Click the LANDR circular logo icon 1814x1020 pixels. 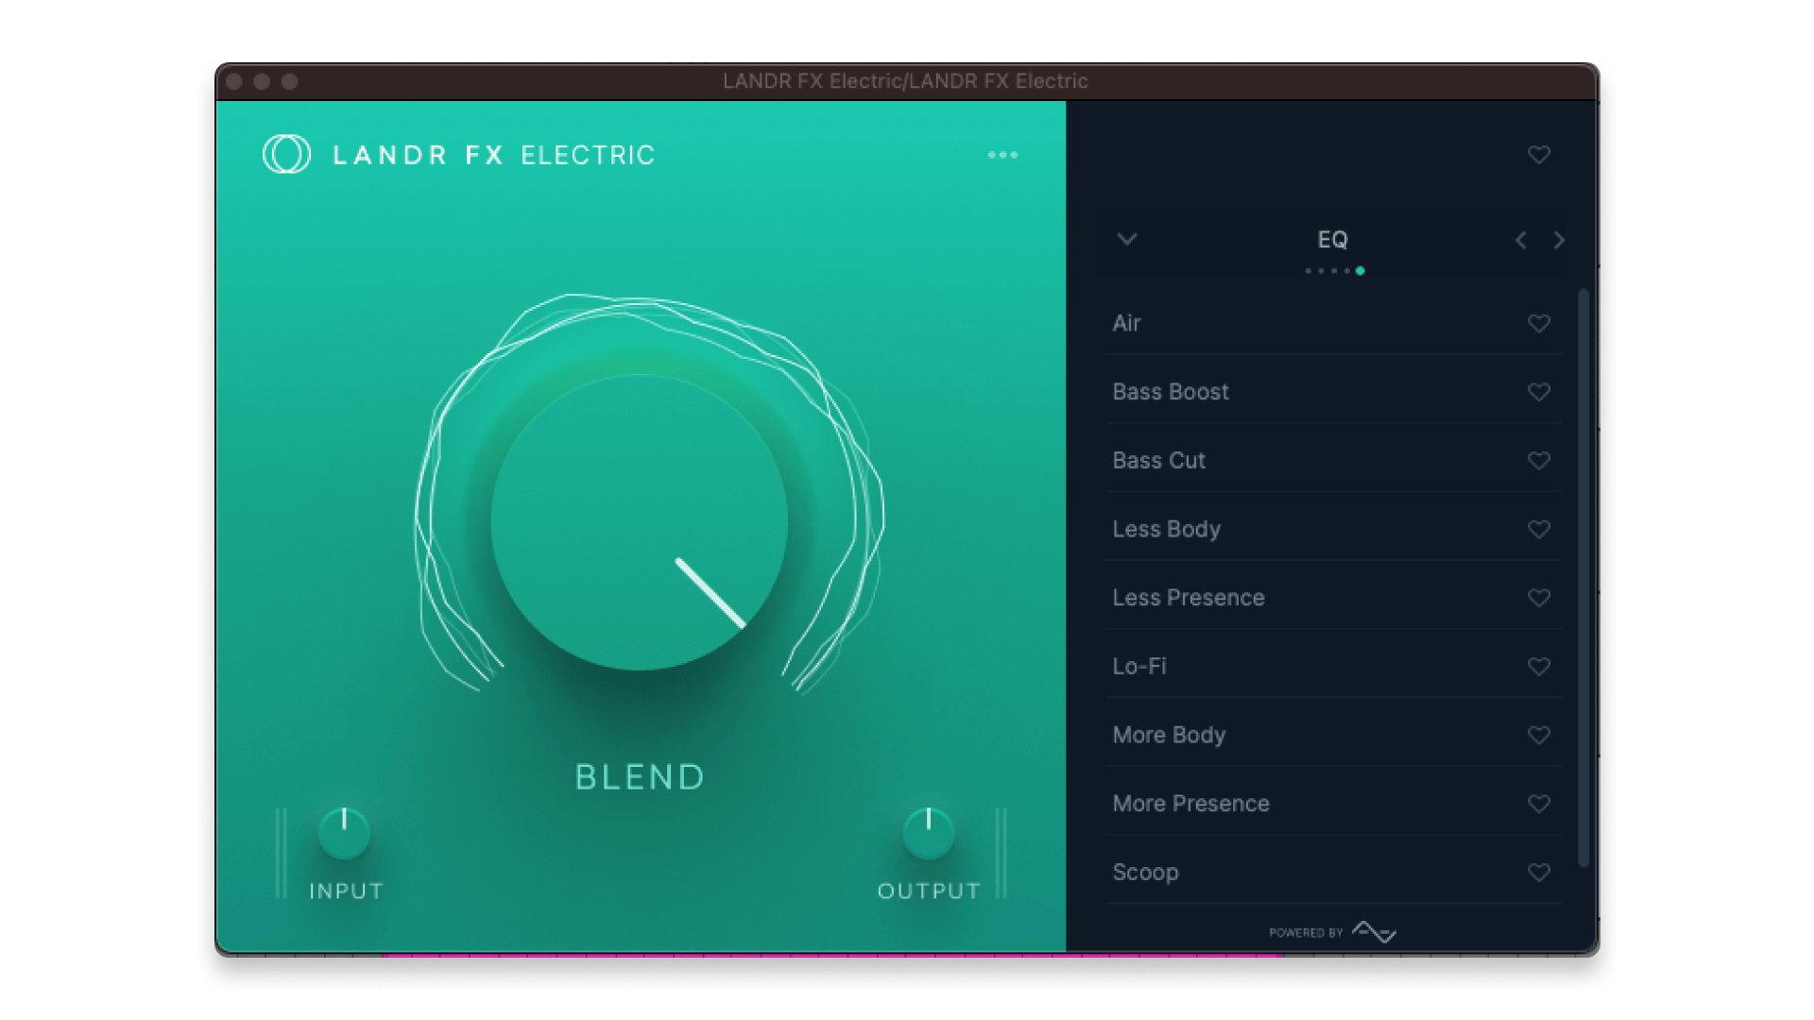click(286, 154)
